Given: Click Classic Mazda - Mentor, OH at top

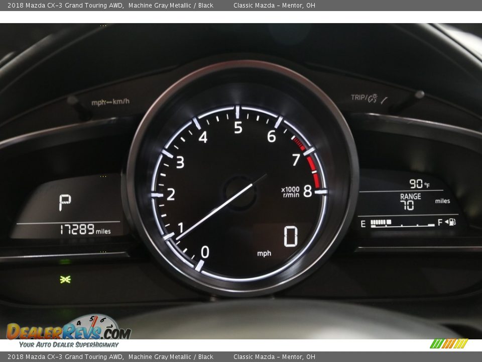Looking at the screenshot, I should pos(274,6).
